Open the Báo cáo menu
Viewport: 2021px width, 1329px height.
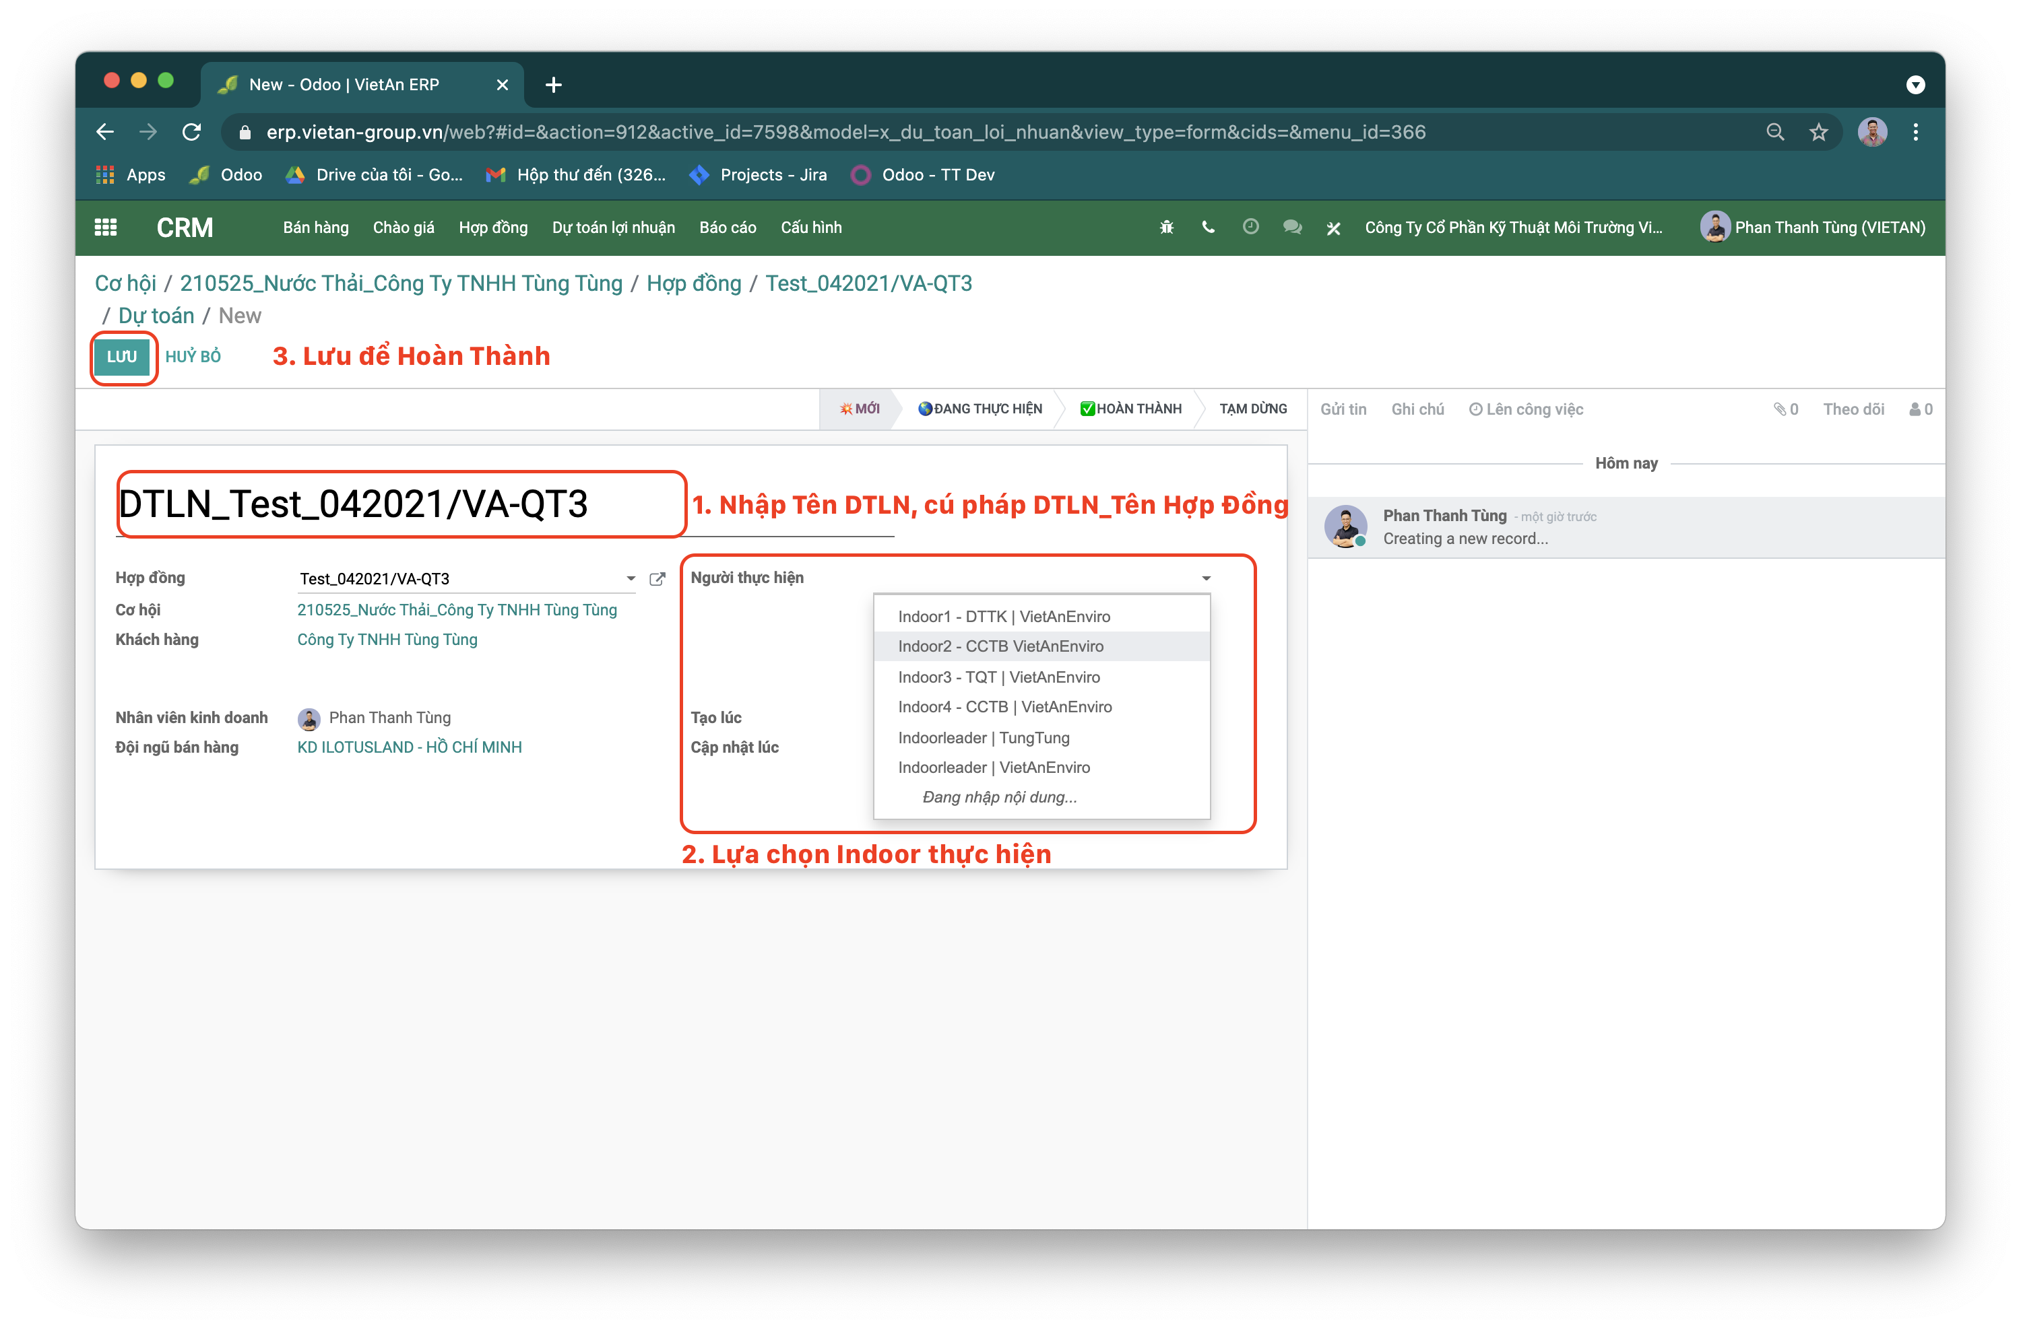(728, 228)
